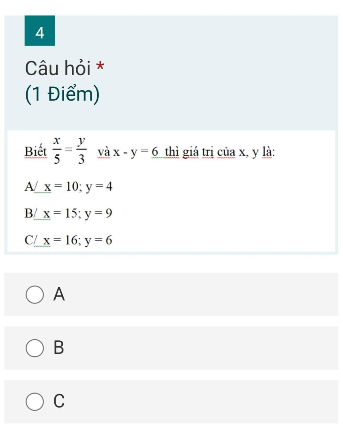Select the radio button for answer B
This screenshot has height=428, width=343.
[x=35, y=348]
